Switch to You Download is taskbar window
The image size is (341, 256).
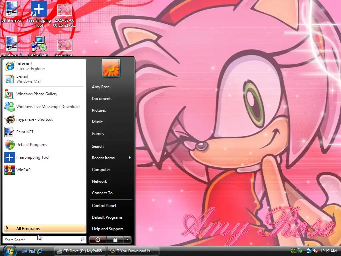[133, 251]
